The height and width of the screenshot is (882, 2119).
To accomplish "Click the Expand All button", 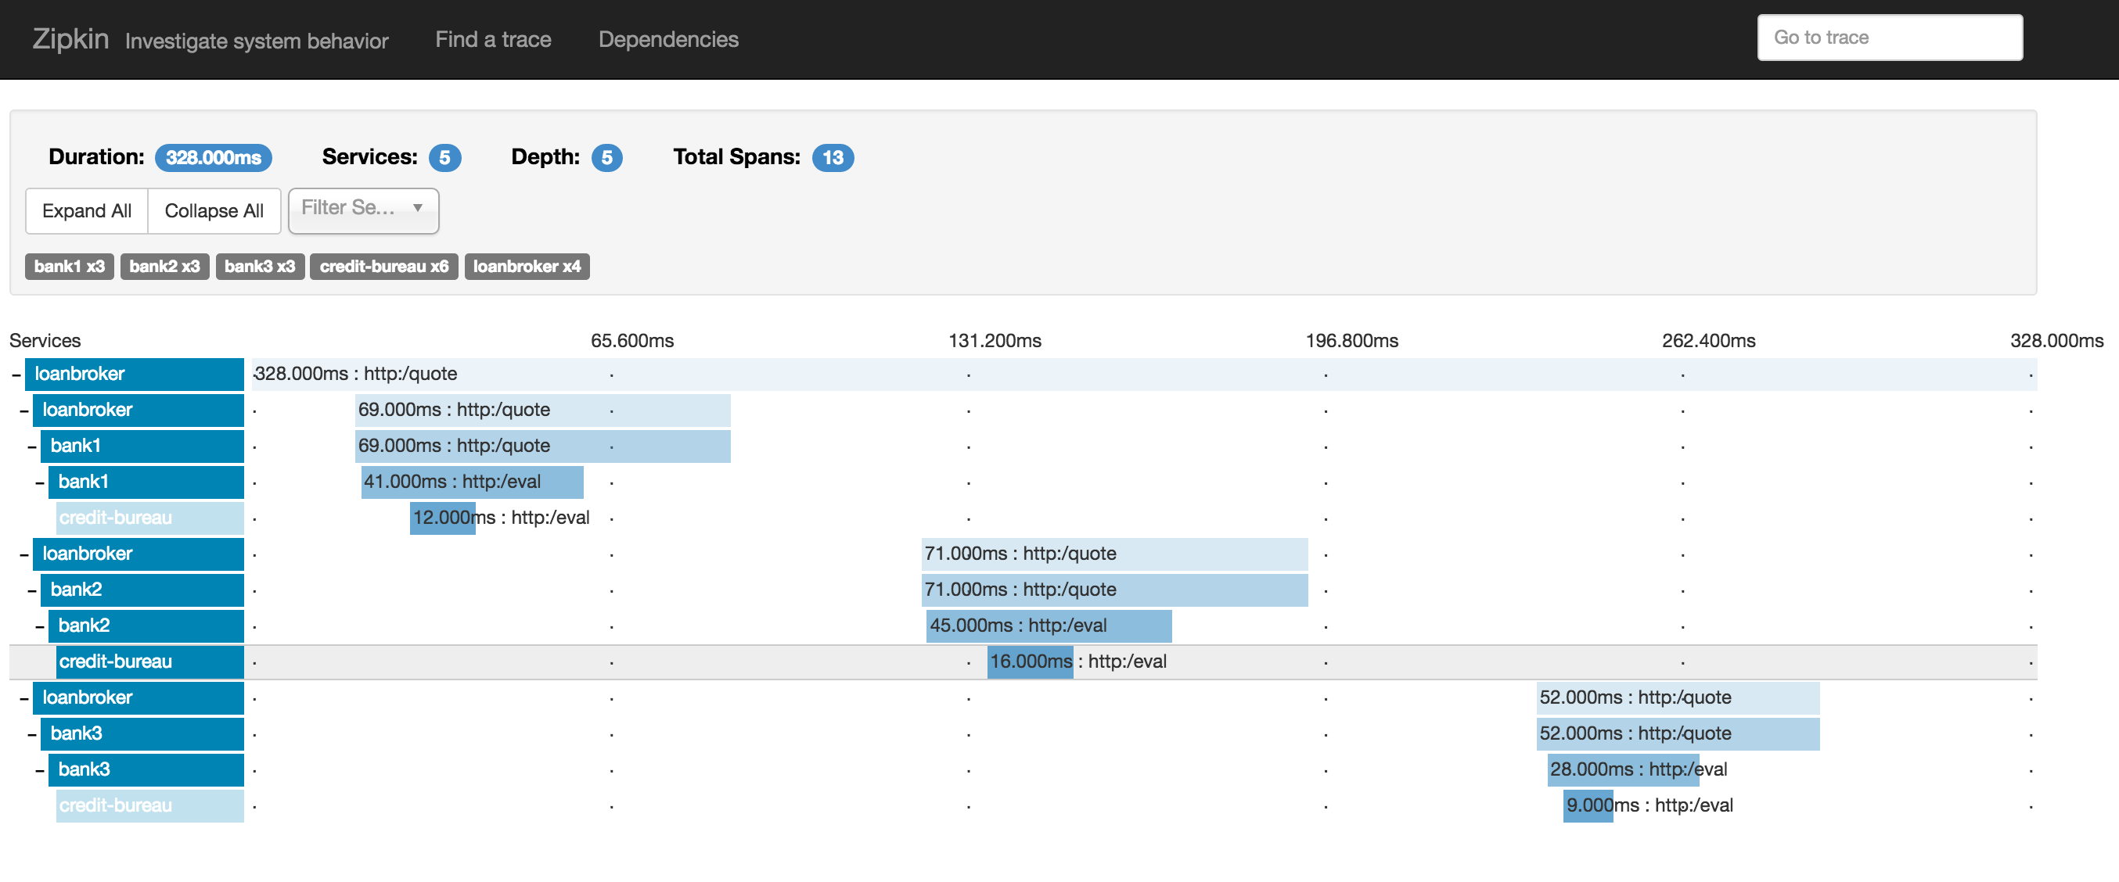I will point(86,211).
